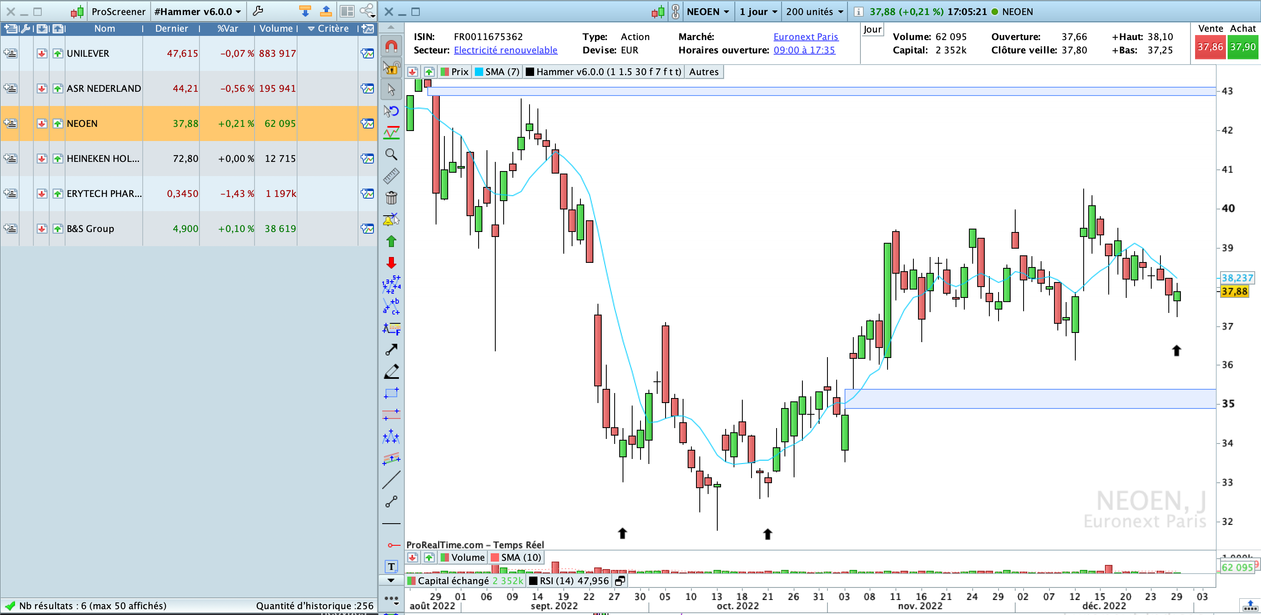This screenshot has height=615, width=1261.
Task: Click red down arrow in ASR NEDERLAND row
Action: click(42, 88)
